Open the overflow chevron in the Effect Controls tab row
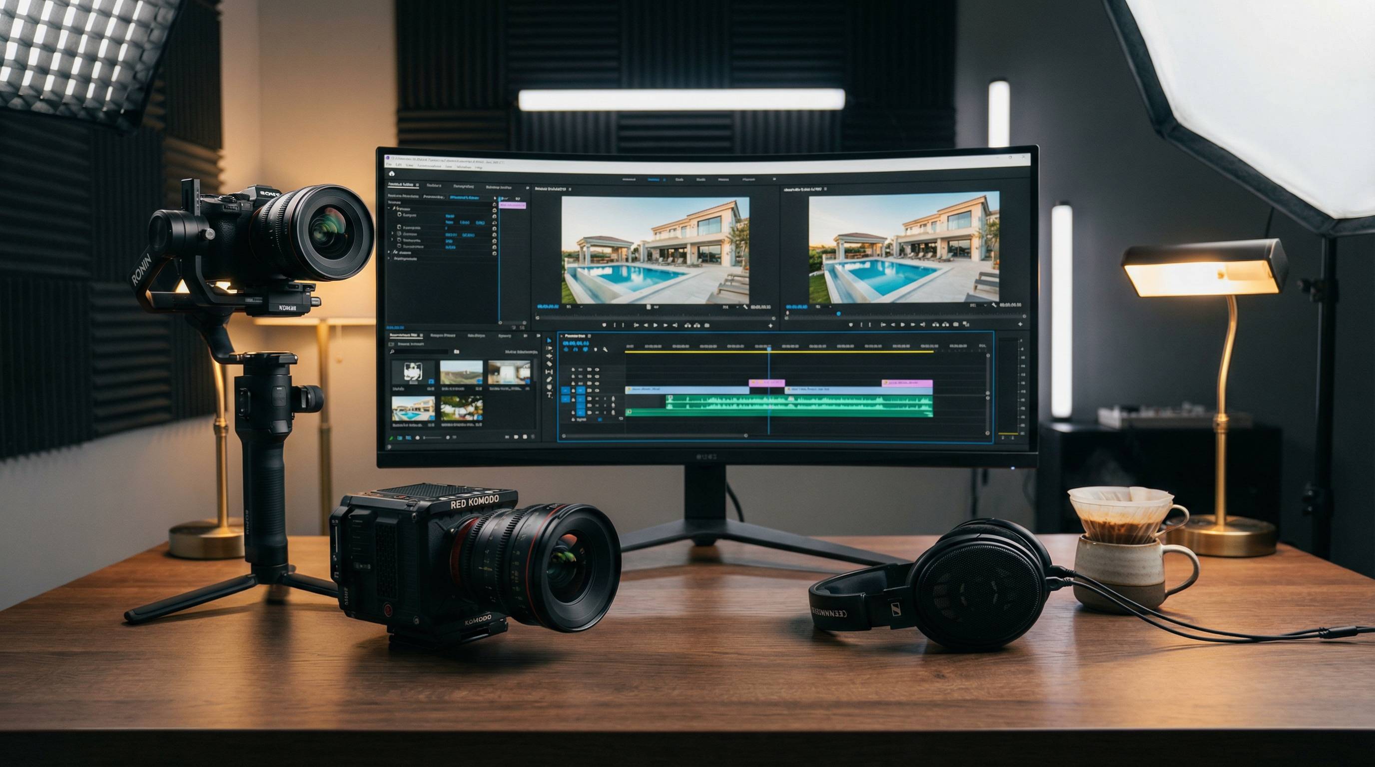1375x767 pixels. pos(528,188)
